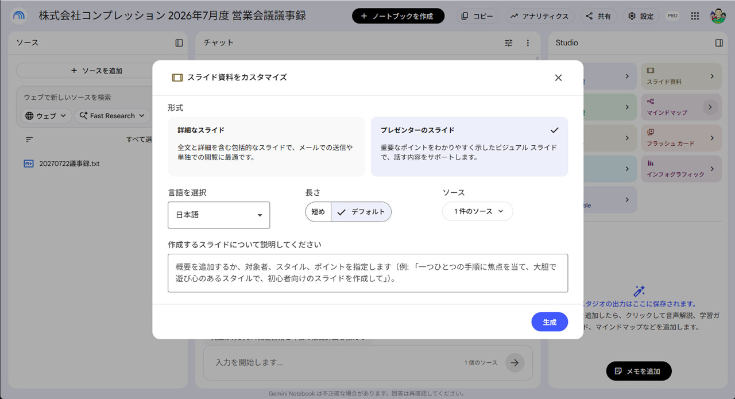Image resolution: width=735 pixels, height=399 pixels.
Task: Collapse the ソース panel
Action: coord(179,43)
